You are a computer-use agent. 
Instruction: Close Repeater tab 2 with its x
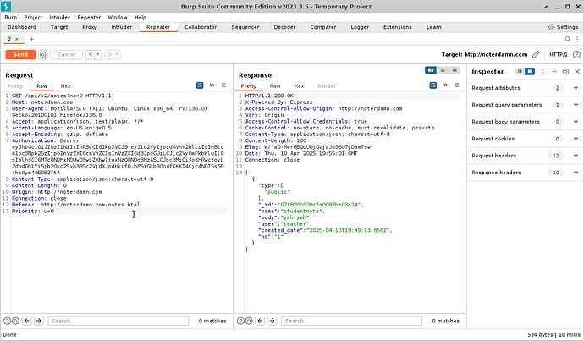[16, 39]
